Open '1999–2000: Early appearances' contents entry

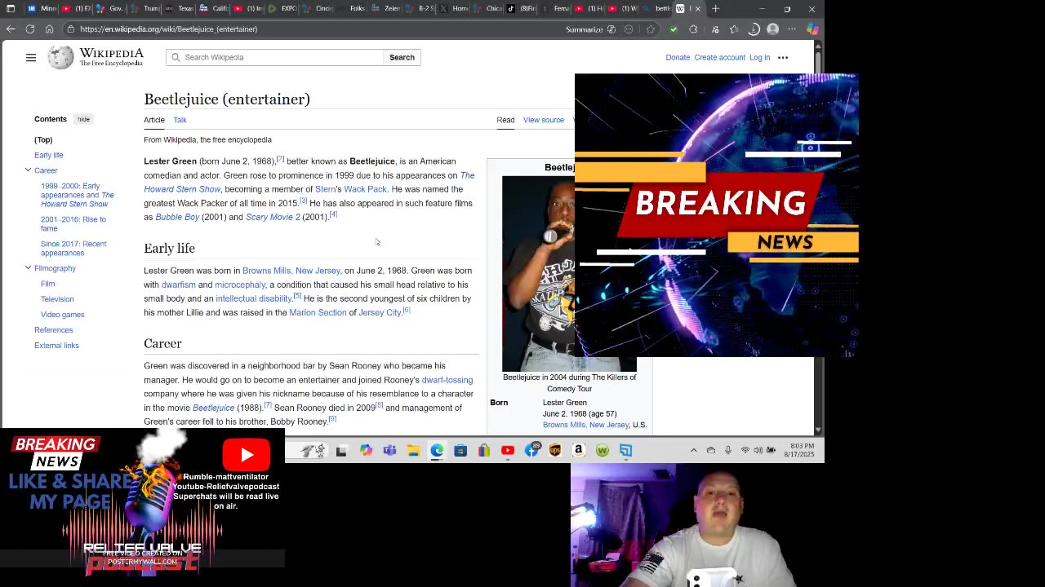77,195
